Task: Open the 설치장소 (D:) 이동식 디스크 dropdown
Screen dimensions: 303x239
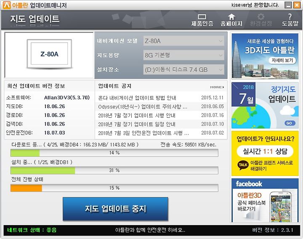Action: [x=183, y=69]
